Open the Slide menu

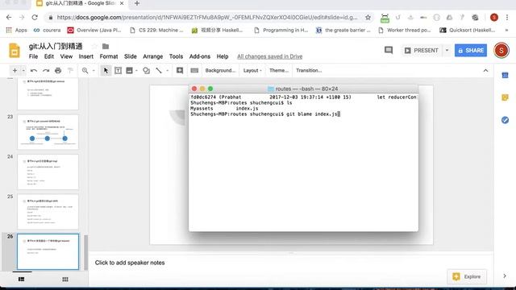coord(131,56)
